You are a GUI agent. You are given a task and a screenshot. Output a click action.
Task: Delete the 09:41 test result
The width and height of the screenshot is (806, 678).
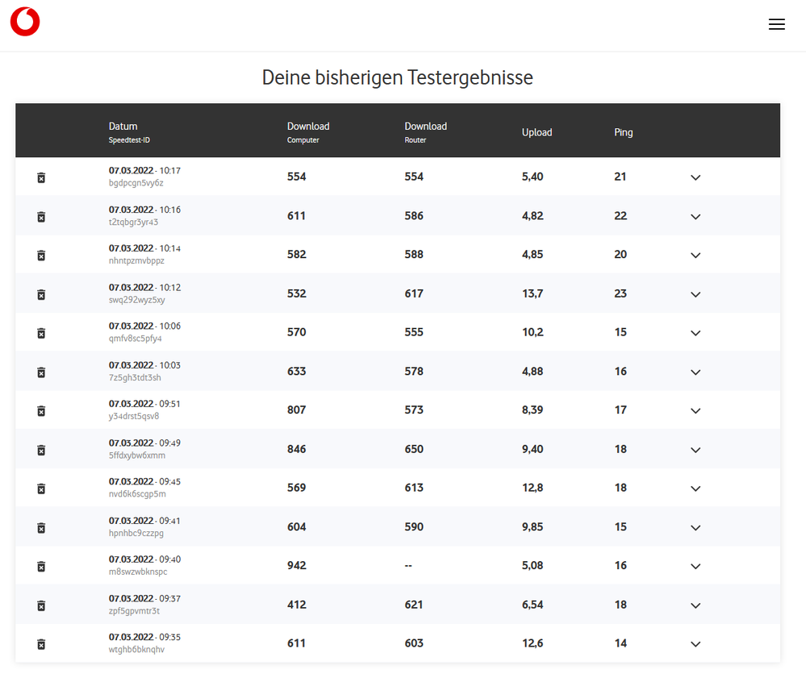pos(42,527)
